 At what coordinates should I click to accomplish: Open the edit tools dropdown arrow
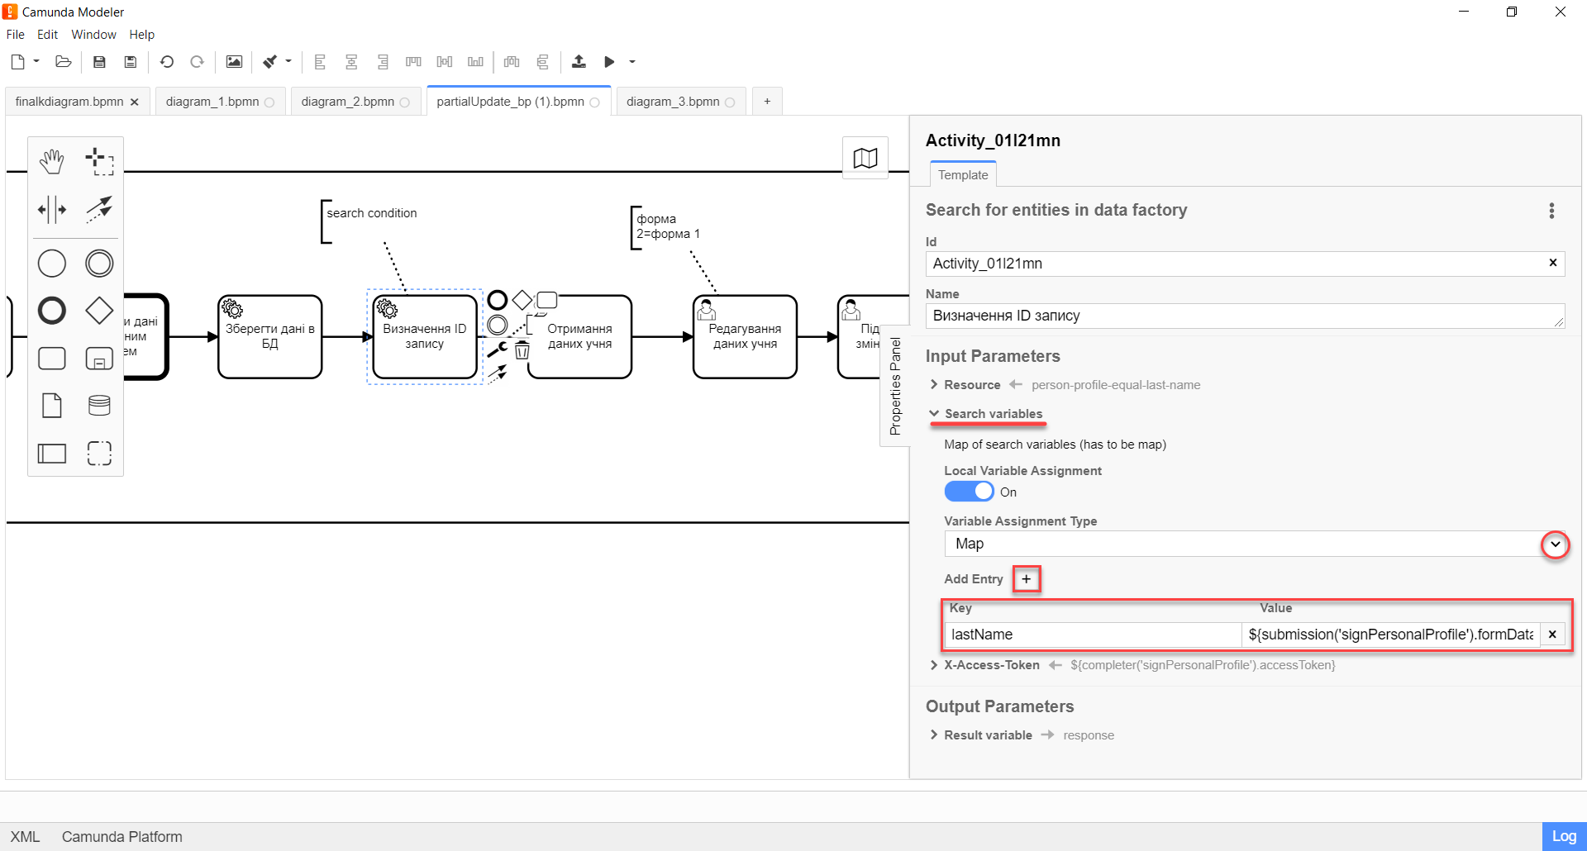point(288,61)
